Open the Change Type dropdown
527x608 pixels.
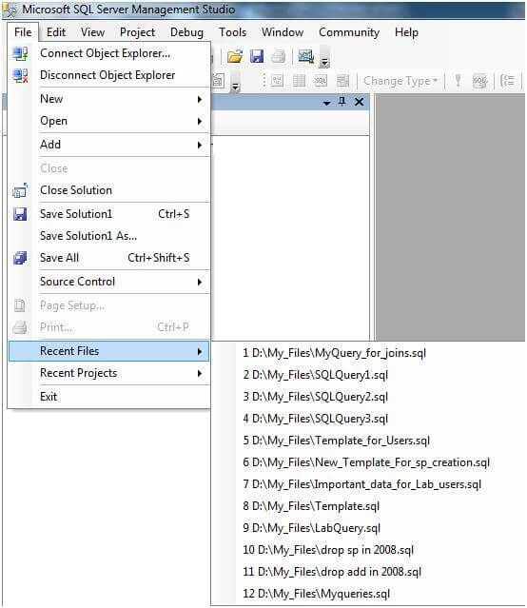400,81
